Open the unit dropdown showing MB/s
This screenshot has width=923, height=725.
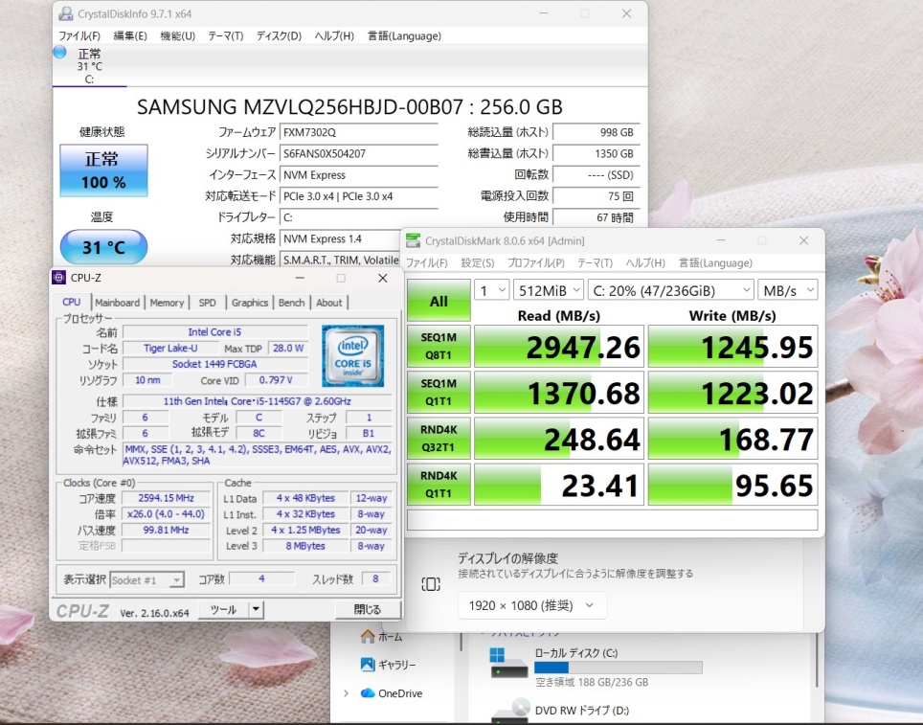click(788, 290)
